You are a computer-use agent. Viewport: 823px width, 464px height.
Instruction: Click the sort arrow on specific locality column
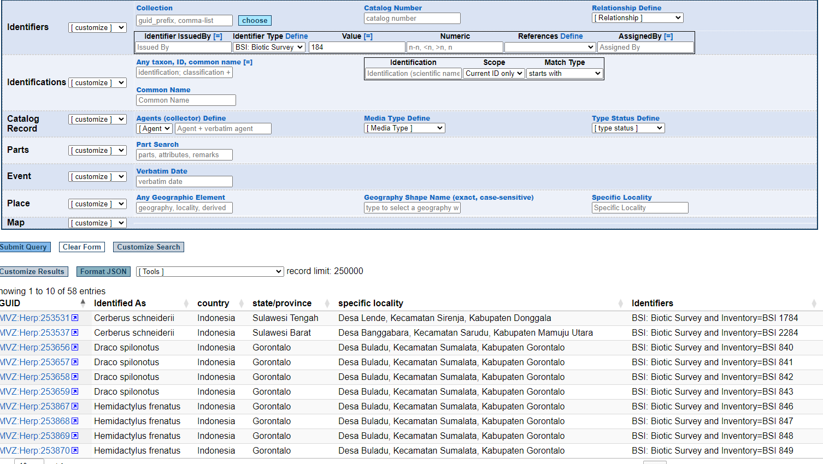[620, 303]
